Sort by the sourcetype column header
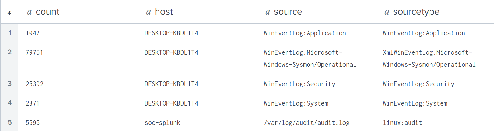The image size is (494, 131). coord(416,12)
